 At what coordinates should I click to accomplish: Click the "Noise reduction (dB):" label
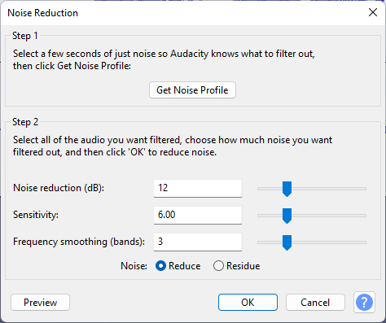pyautogui.click(x=59, y=188)
